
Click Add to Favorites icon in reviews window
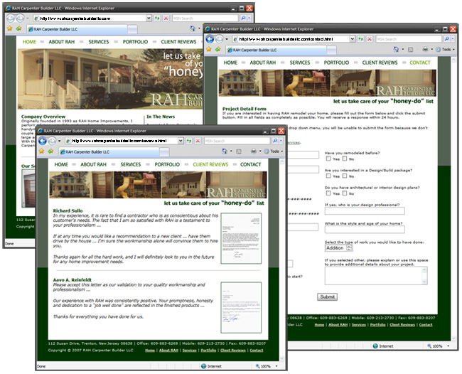50,151
